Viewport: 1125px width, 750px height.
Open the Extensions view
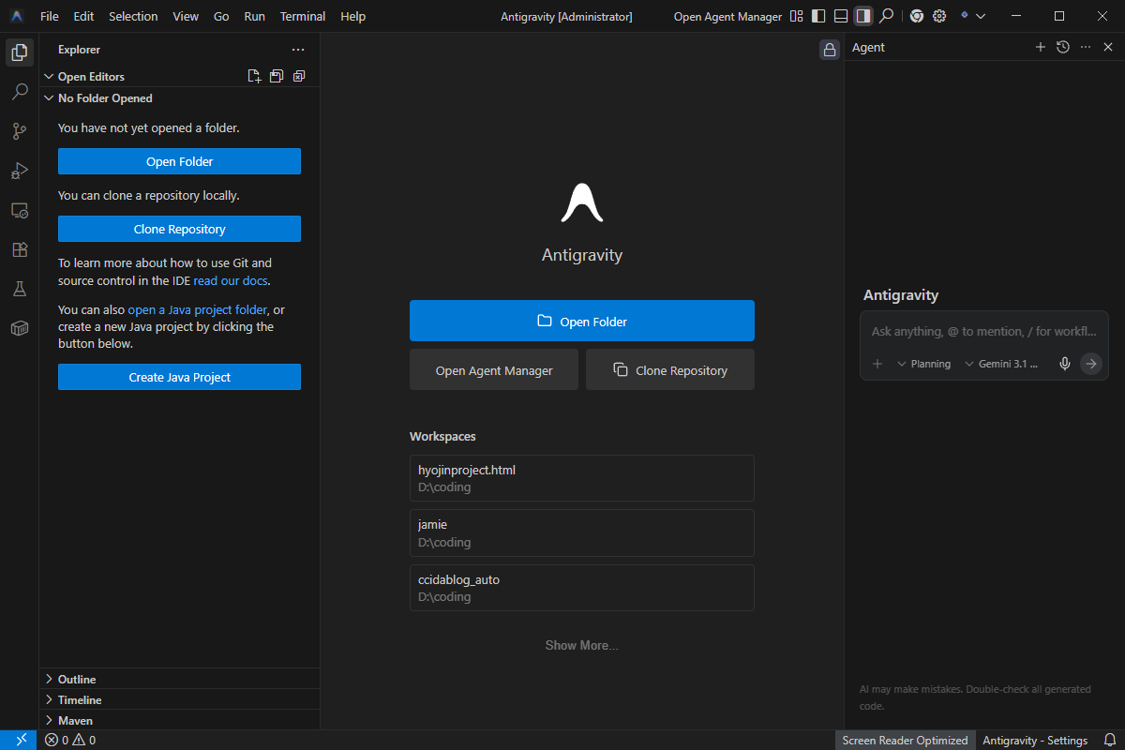19,250
